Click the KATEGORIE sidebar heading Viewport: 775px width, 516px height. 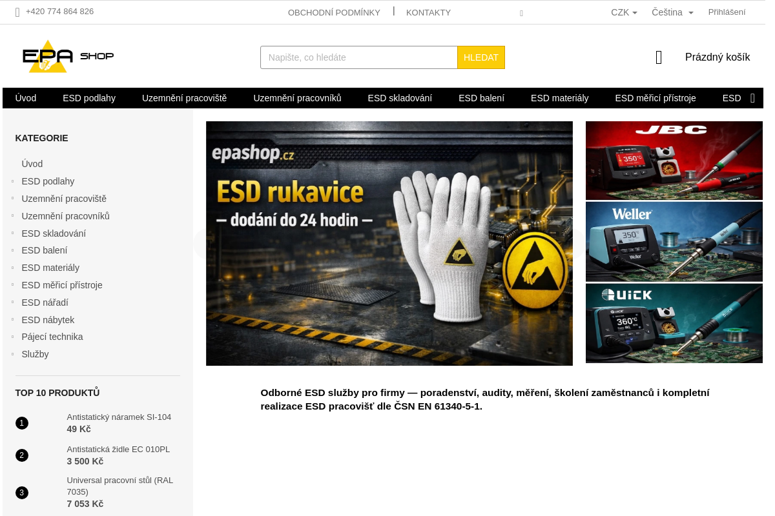41,138
